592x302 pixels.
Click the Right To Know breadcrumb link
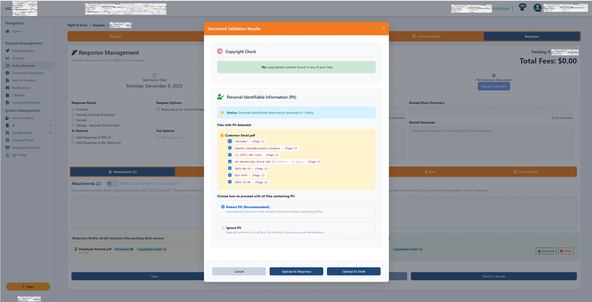point(78,25)
